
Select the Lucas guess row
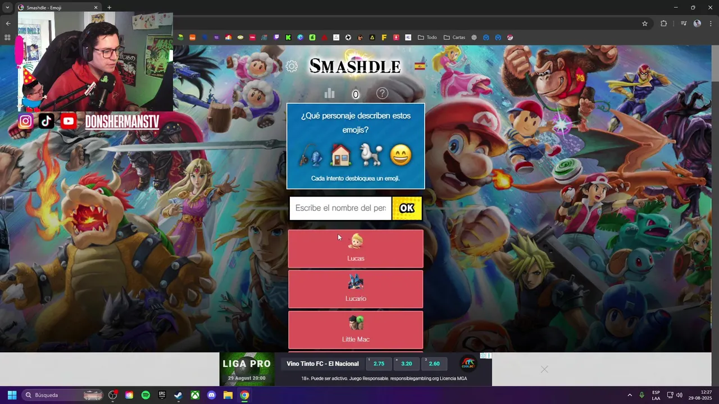click(x=356, y=249)
